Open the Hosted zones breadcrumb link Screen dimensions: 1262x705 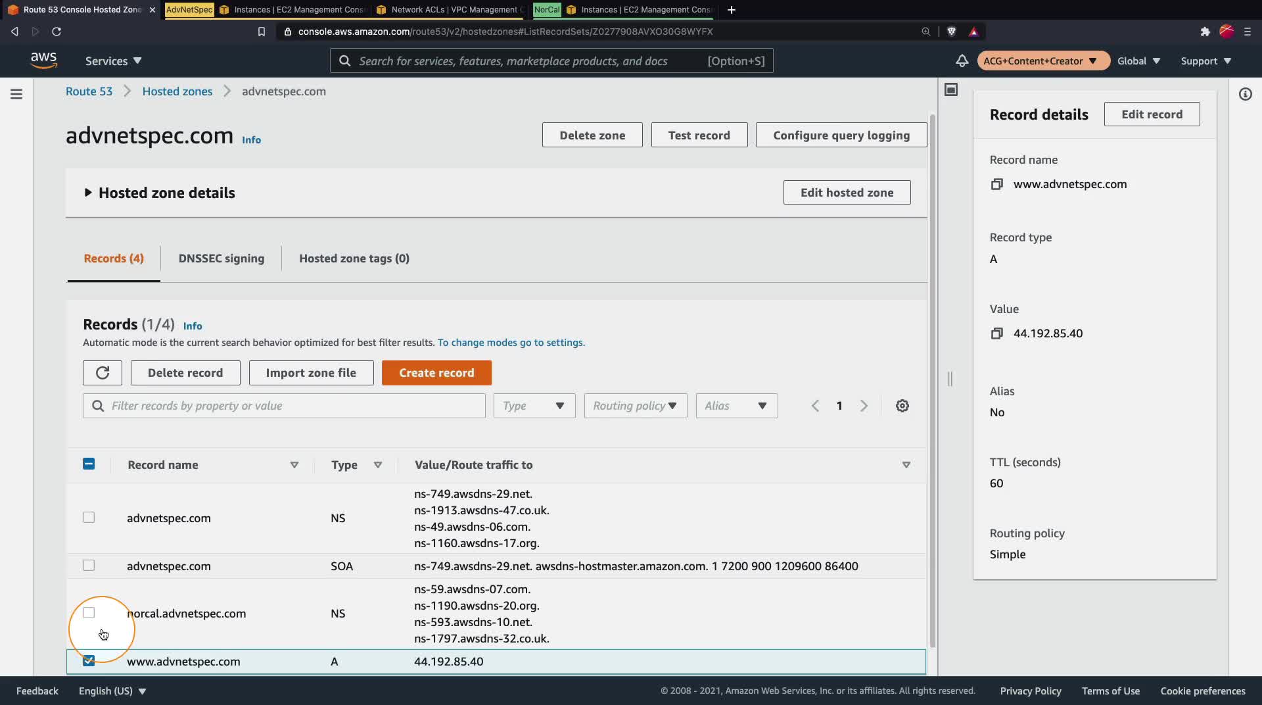click(177, 91)
